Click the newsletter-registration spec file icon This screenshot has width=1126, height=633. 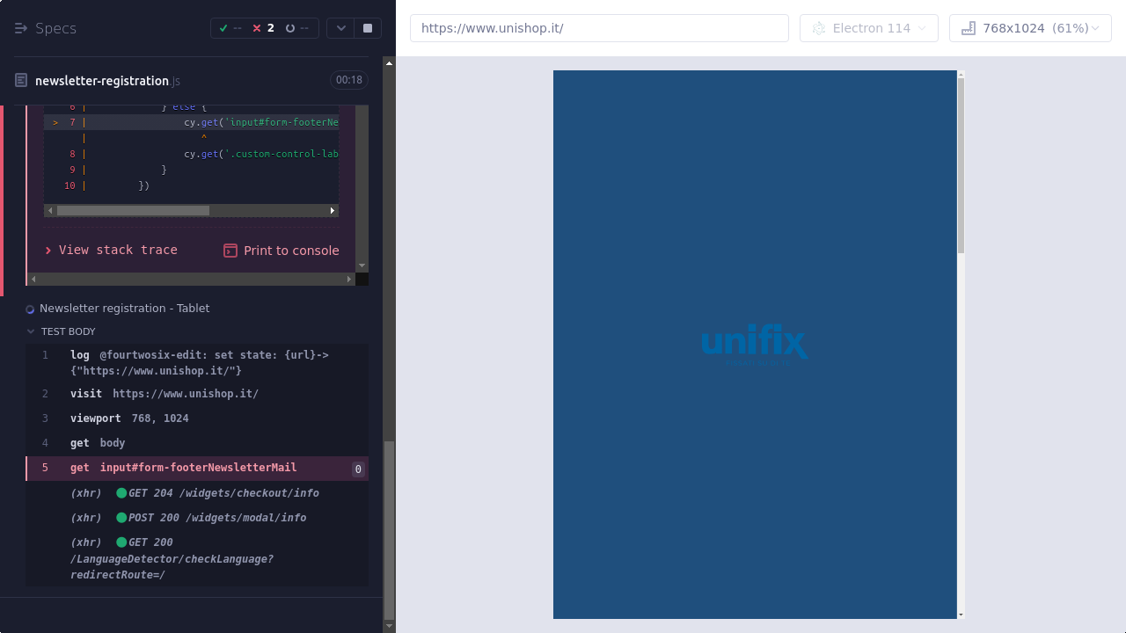click(21, 80)
